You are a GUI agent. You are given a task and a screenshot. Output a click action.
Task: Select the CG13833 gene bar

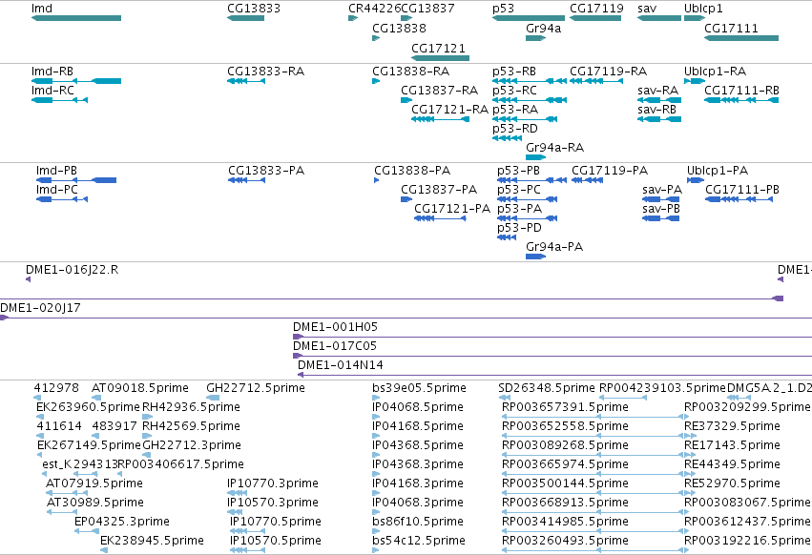point(245,18)
